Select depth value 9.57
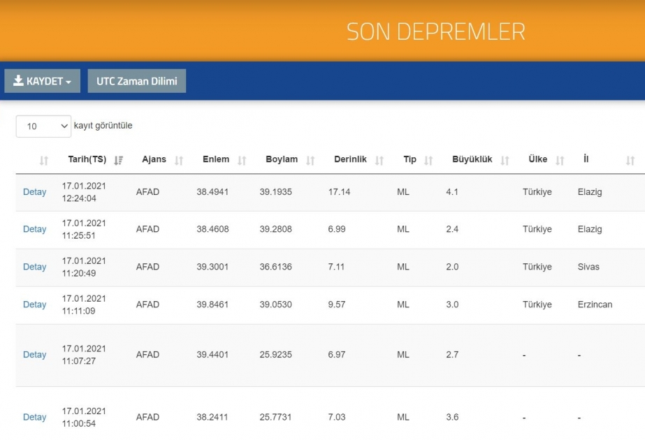 tap(337, 305)
